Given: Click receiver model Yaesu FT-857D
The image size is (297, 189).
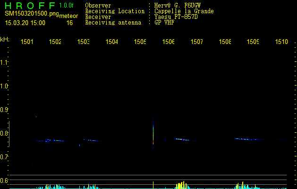Looking at the screenshot, I should [x=176, y=17].
